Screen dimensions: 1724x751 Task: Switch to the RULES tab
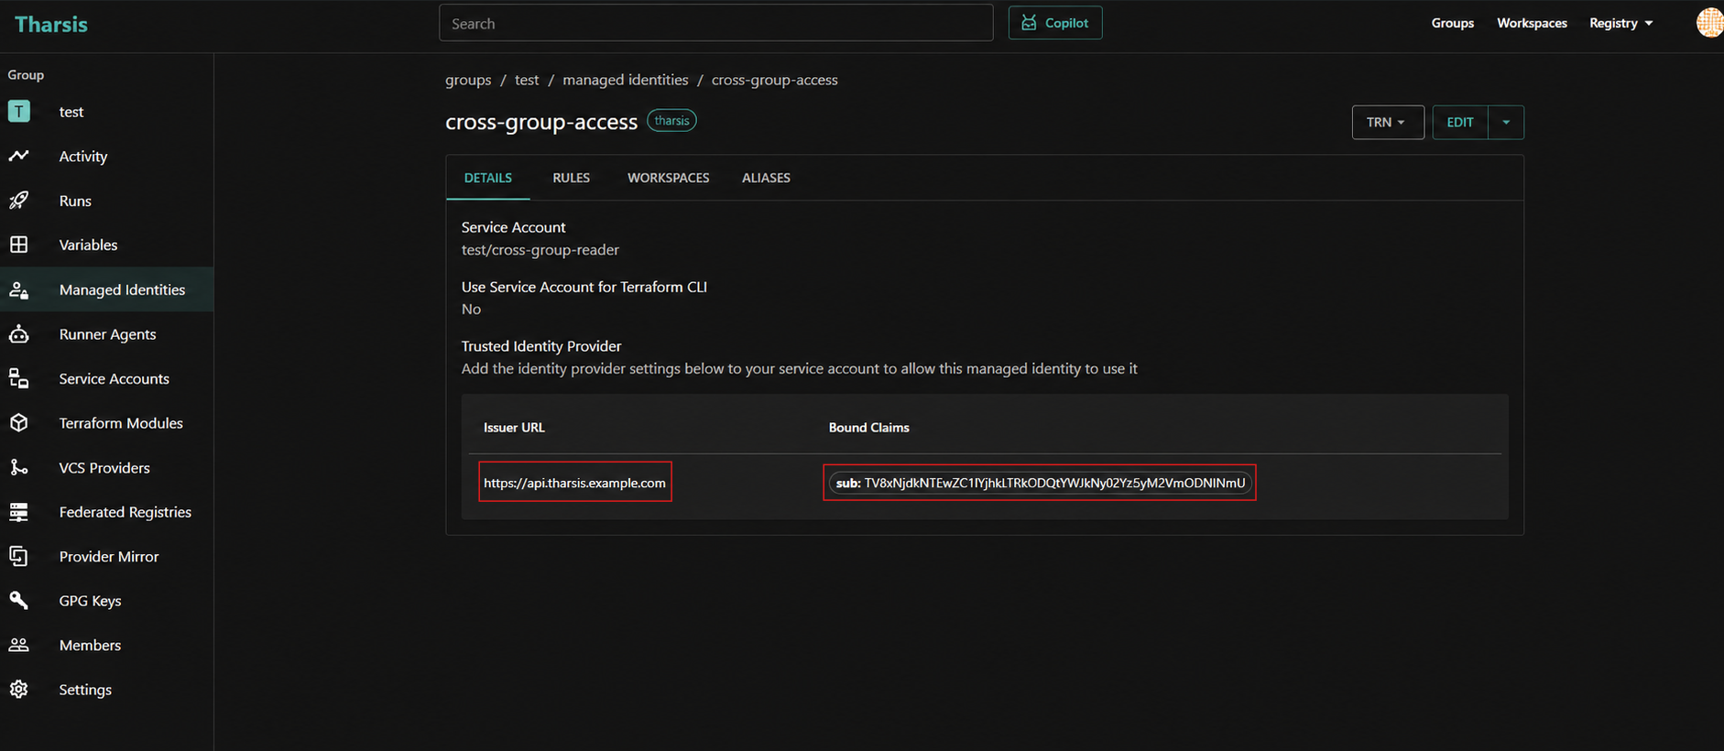(572, 178)
